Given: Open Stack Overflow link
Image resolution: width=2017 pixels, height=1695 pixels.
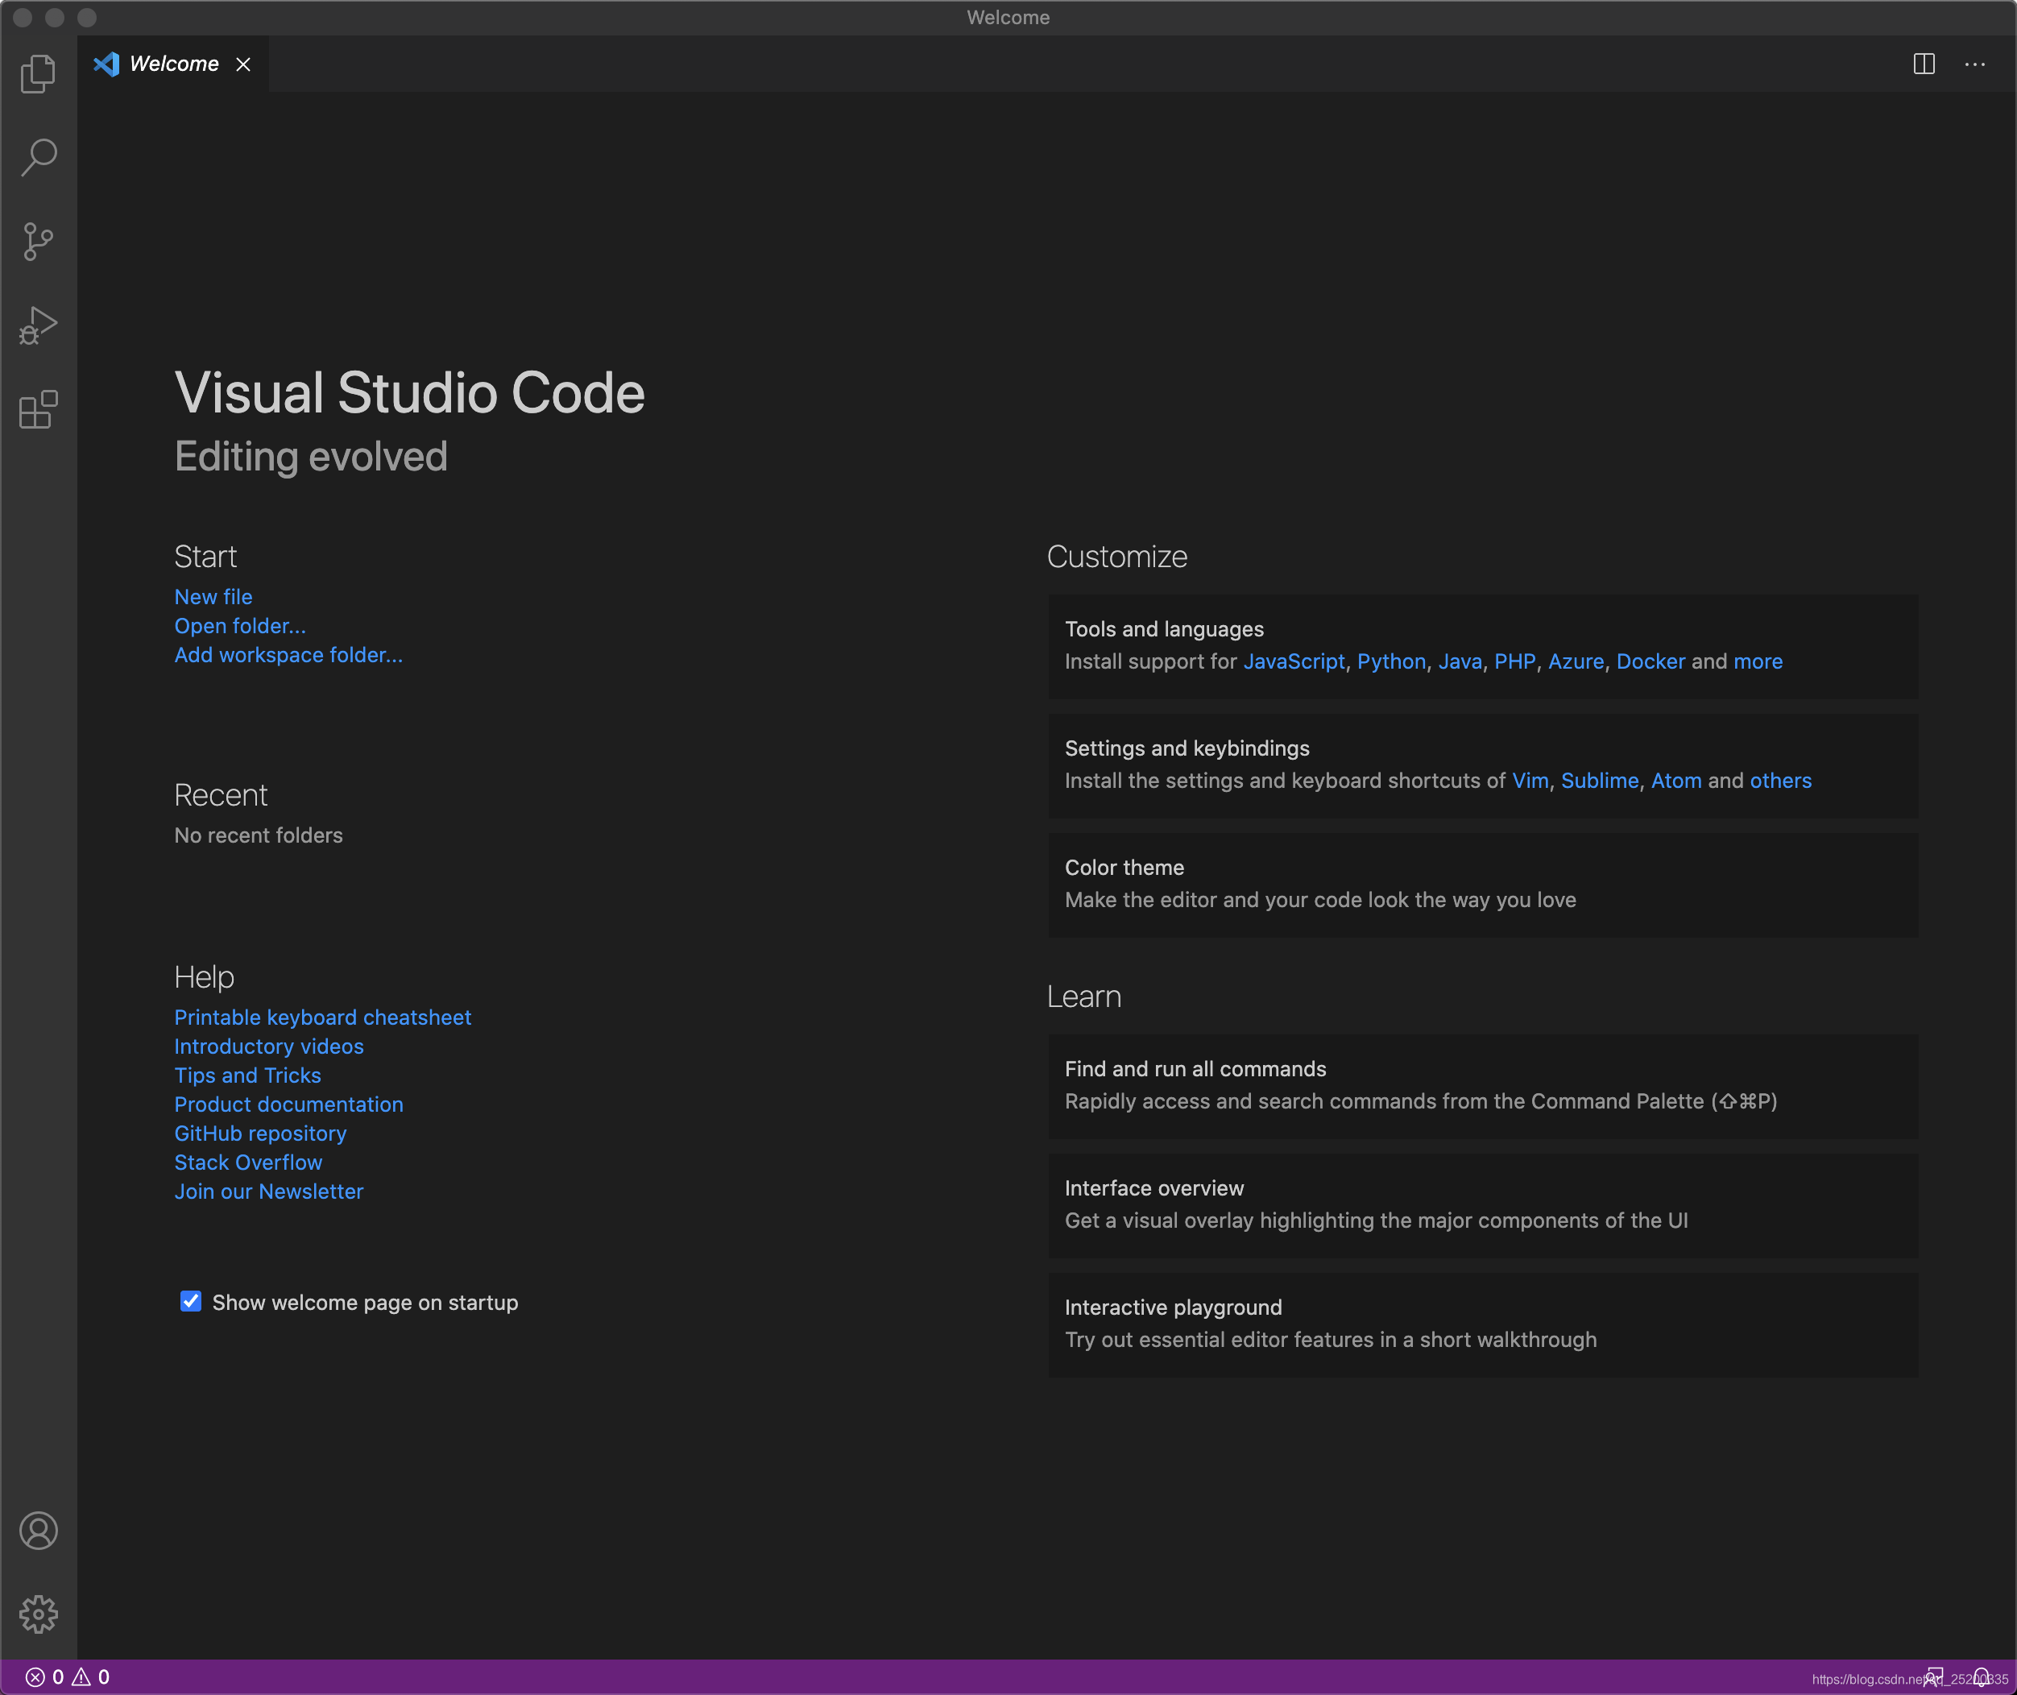Looking at the screenshot, I should point(248,1162).
